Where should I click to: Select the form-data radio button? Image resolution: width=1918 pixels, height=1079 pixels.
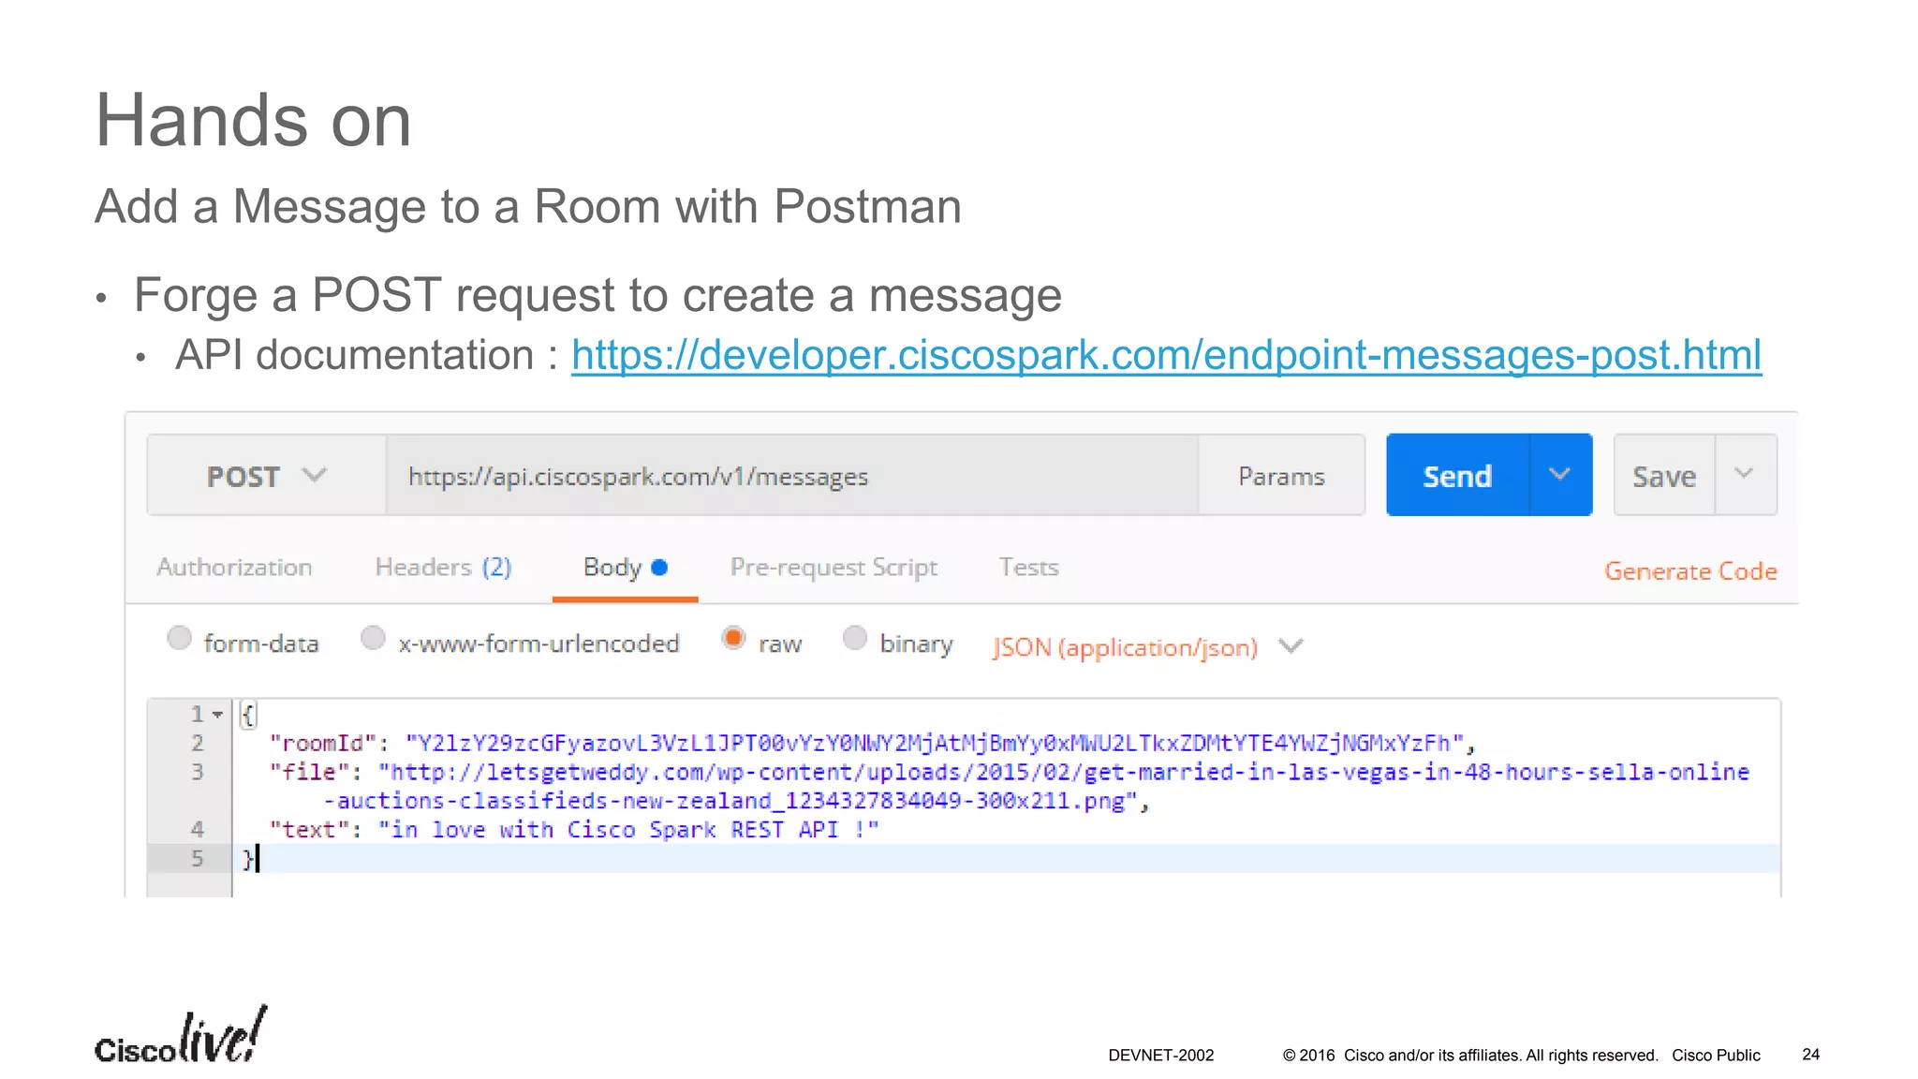pos(179,639)
